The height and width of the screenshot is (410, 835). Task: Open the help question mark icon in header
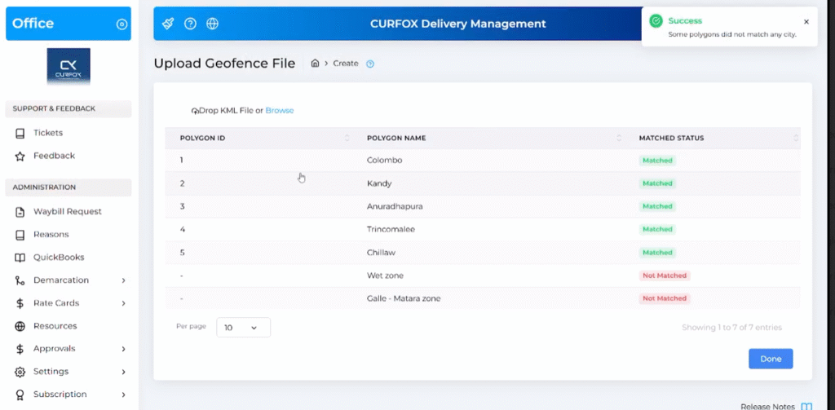[x=190, y=24]
